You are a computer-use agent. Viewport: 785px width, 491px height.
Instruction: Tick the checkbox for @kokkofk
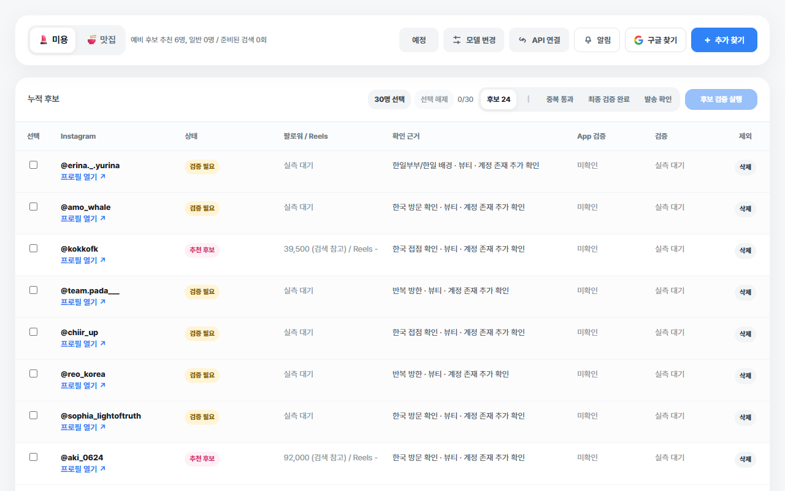point(34,248)
